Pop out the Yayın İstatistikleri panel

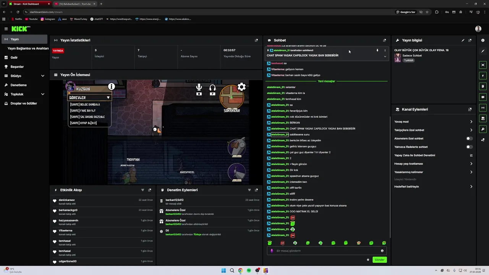[256, 40]
